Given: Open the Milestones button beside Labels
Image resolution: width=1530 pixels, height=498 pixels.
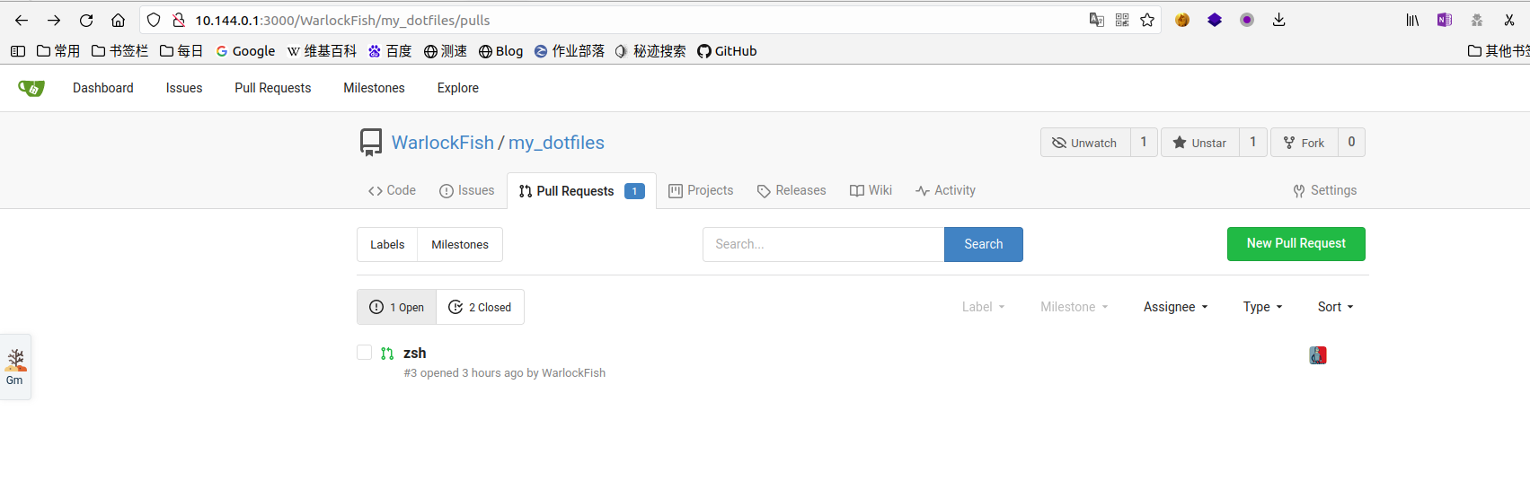Looking at the screenshot, I should tap(460, 244).
